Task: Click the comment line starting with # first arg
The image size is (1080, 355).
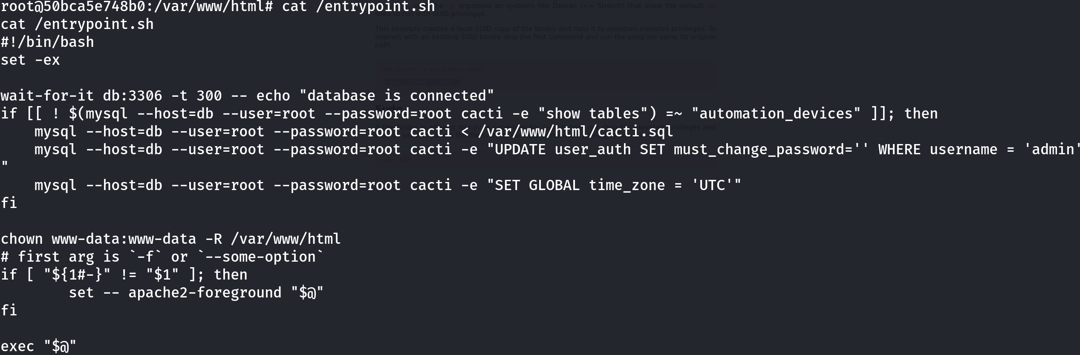Action: [x=162, y=257]
